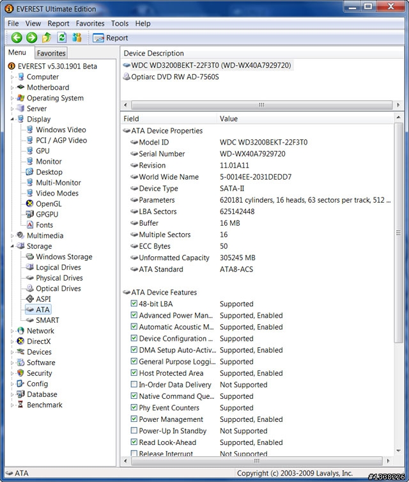Expand the Multimedia tree node
Viewport: 409px width, 482px height.
click(12, 236)
